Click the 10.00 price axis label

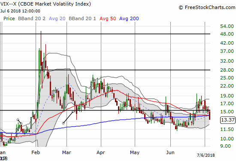click(x=227, y=139)
